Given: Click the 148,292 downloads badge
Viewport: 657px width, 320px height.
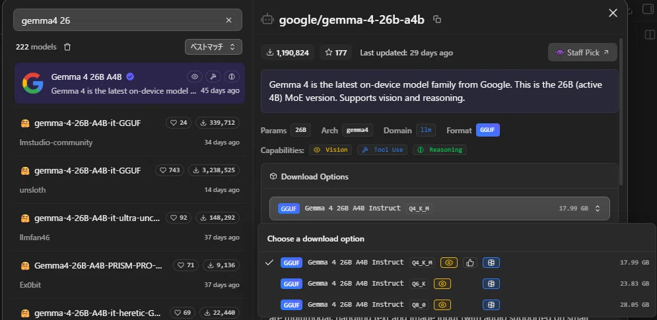Looking at the screenshot, I should click(x=217, y=218).
